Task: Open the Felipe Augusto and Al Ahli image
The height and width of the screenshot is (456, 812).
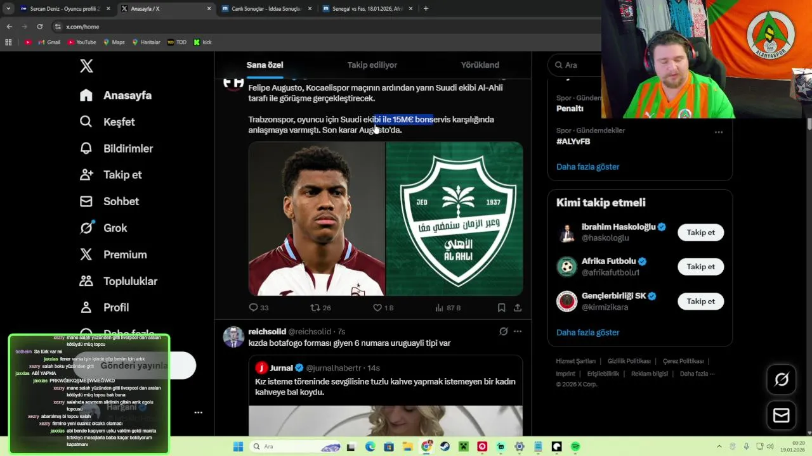Action: 386,218
